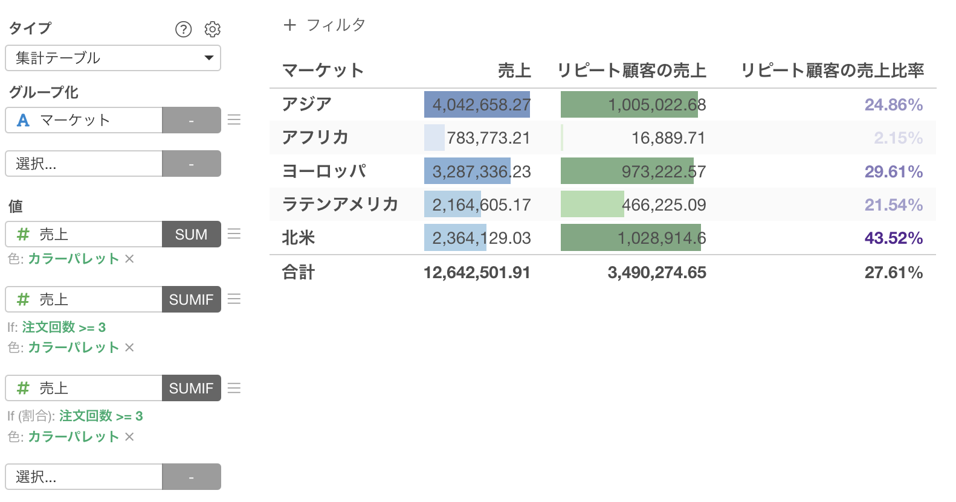Open SUM aggregation function menu
Screen dimensions: 956x502
tap(191, 234)
